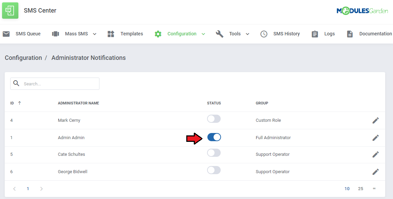Show 10 entries per page
Image resolution: width=393 pixels, height=199 pixels.
click(347, 189)
